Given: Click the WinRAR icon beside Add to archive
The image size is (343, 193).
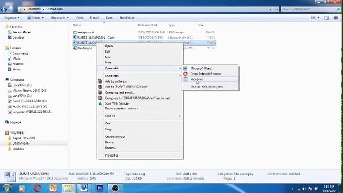Looking at the screenshot, I should [x=100, y=81].
